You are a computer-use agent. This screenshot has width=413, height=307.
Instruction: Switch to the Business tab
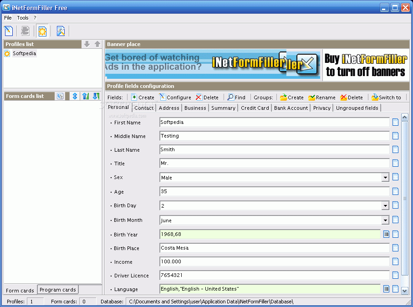pos(195,108)
